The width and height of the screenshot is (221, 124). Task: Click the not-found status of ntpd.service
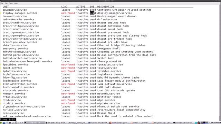68,100
